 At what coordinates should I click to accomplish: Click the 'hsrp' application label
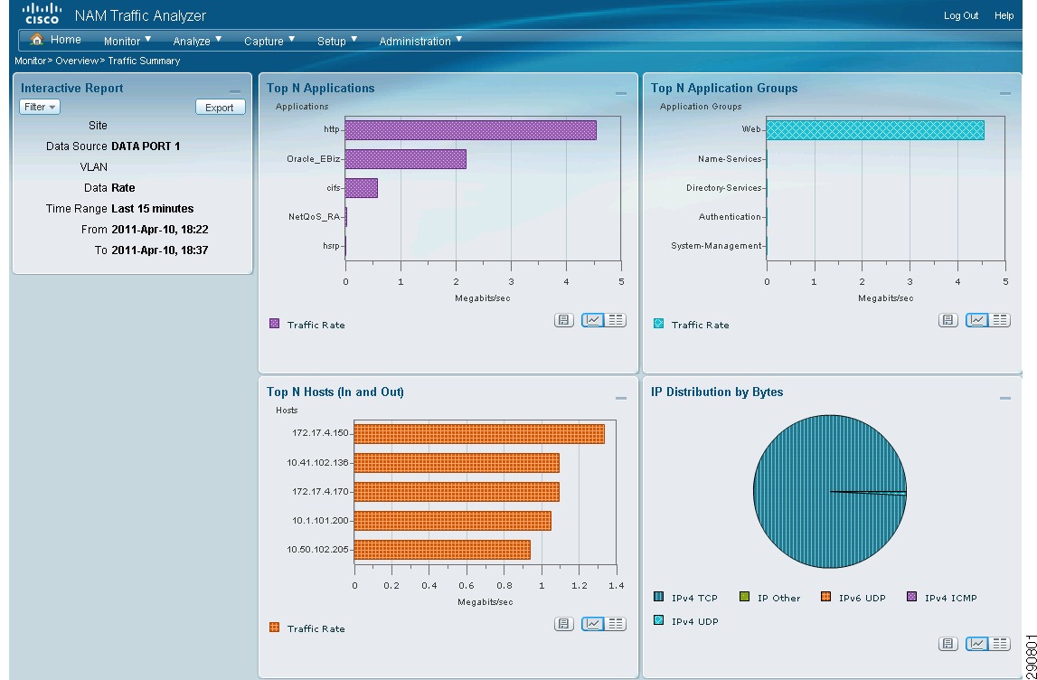click(331, 246)
